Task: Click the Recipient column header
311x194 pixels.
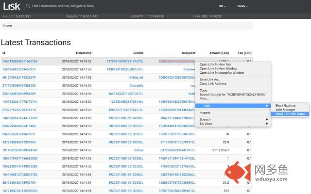Action: click(189, 53)
